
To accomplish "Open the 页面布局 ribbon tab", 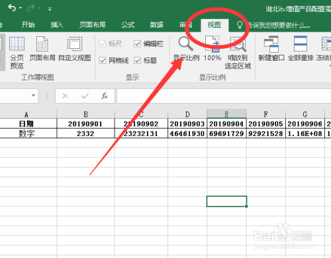I will pyautogui.click(x=92, y=24).
